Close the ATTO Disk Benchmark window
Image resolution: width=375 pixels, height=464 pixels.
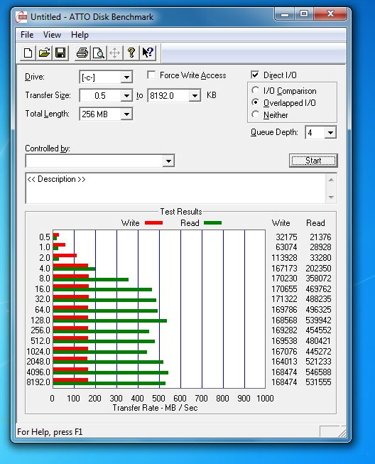coord(330,14)
